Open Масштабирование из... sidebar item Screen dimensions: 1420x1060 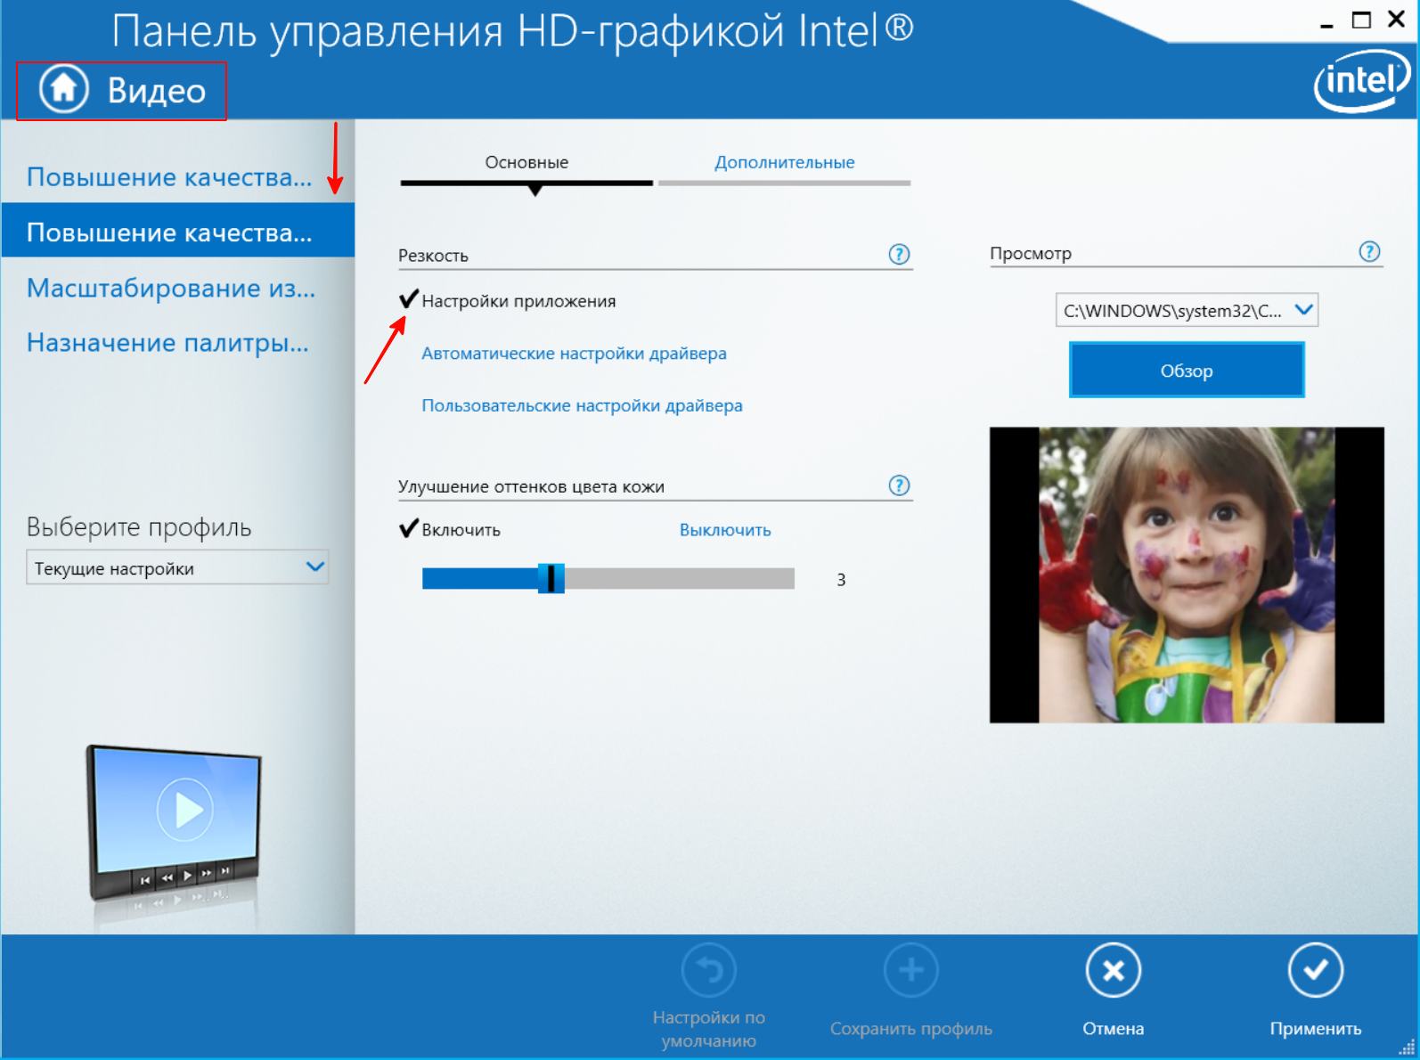click(171, 288)
